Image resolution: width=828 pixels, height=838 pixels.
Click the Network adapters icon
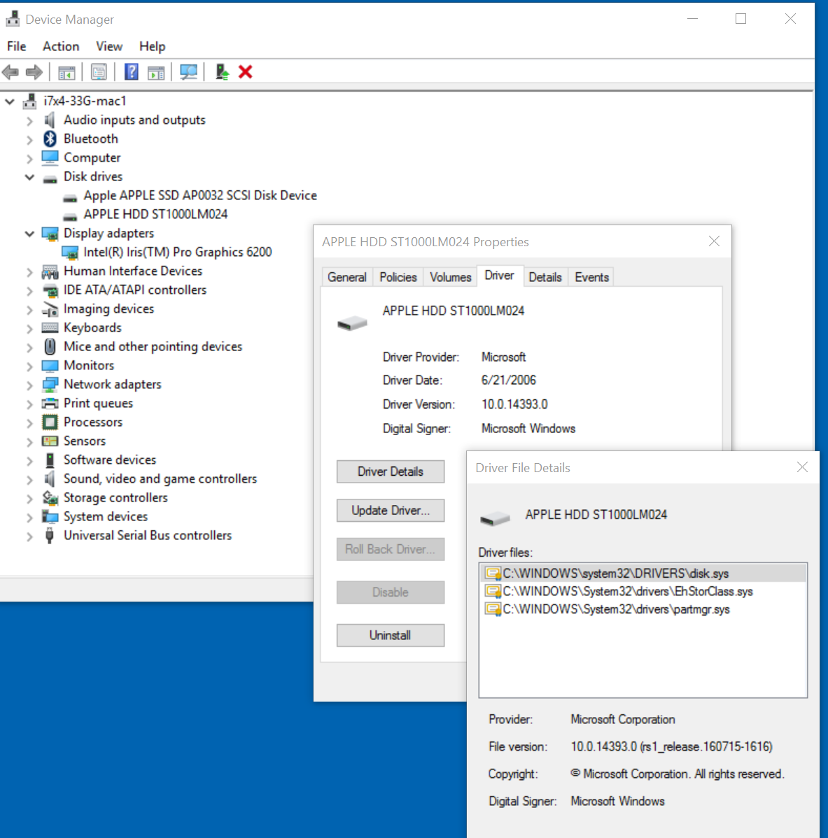click(x=50, y=384)
